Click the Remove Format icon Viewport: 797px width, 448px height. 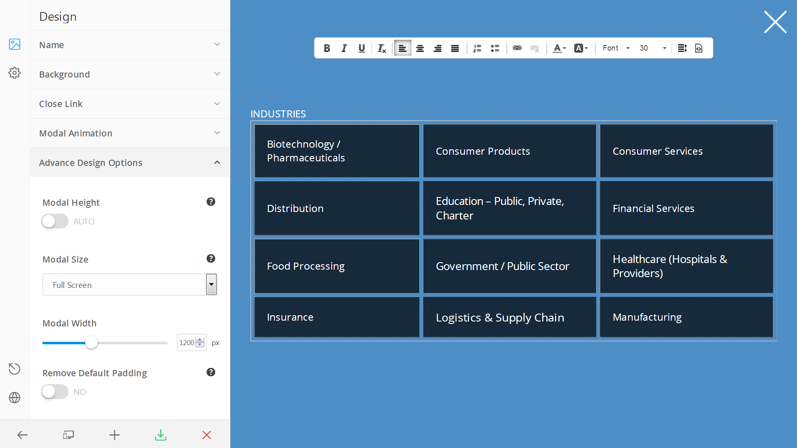381,48
